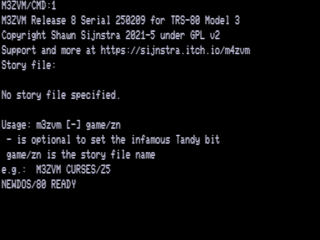The image size is (320, 240).
Task: Click the 'Serial 250209' text
Action: point(113,20)
